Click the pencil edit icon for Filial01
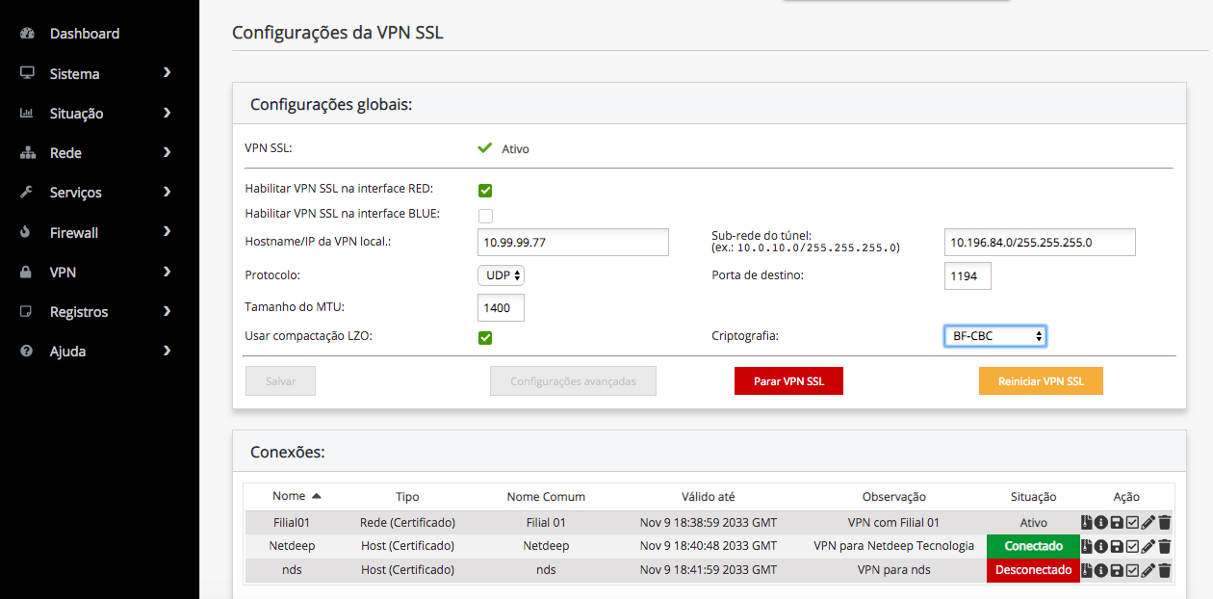This screenshot has width=1213, height=599. tap(1148, 523)
